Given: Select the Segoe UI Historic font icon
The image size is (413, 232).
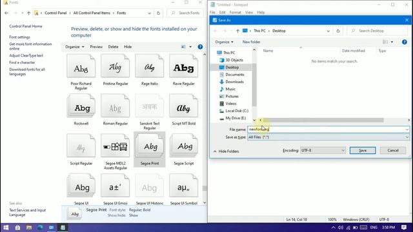Looking at the screenshot, I should click(x=149, y=186).
